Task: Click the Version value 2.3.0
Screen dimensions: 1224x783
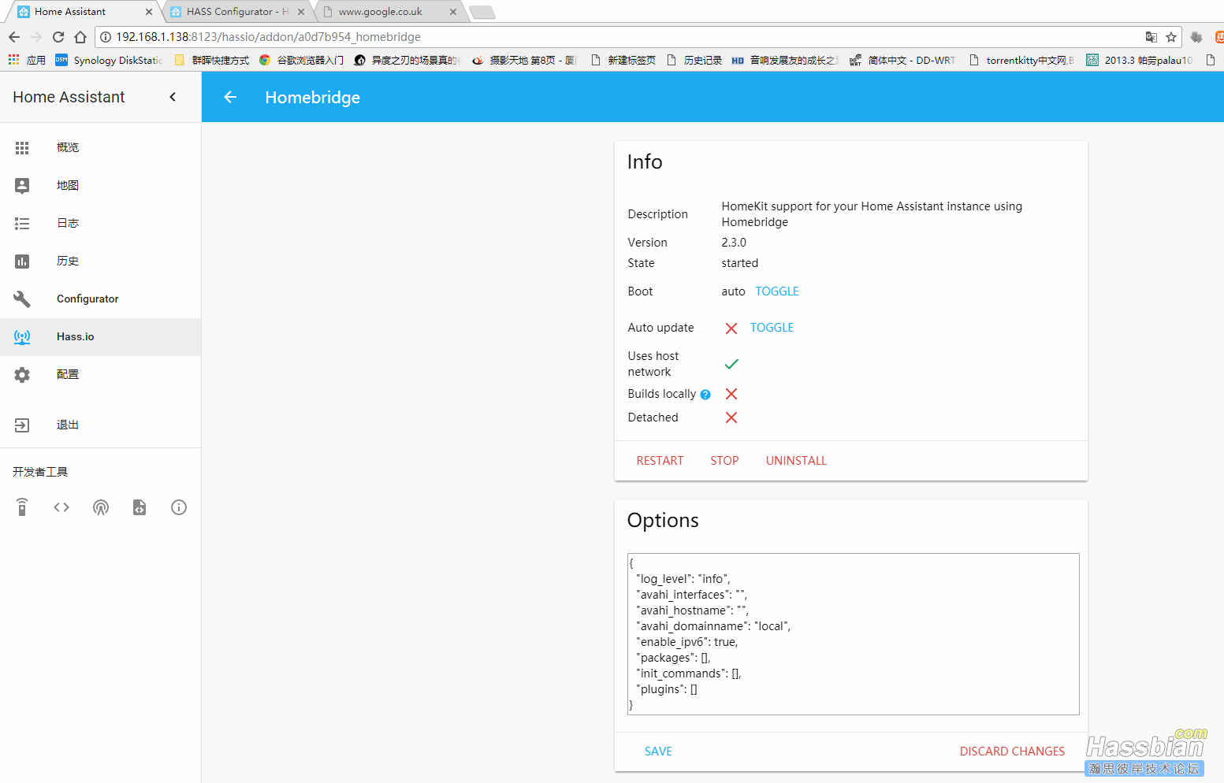Action: pyautogui.click(x=734, y=243)
